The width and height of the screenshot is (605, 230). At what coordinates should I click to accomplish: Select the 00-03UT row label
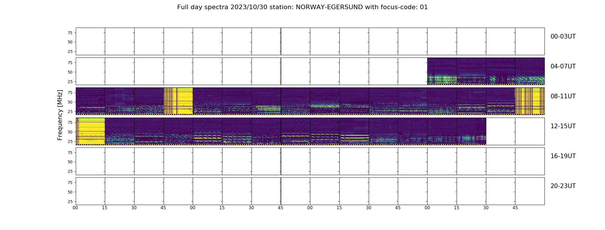click(x=563, y=37)
